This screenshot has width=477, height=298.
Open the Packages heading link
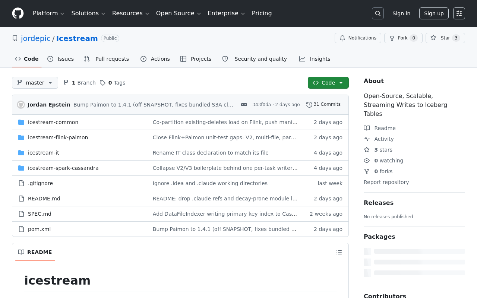pyautogui.click(x=379, y=237)
